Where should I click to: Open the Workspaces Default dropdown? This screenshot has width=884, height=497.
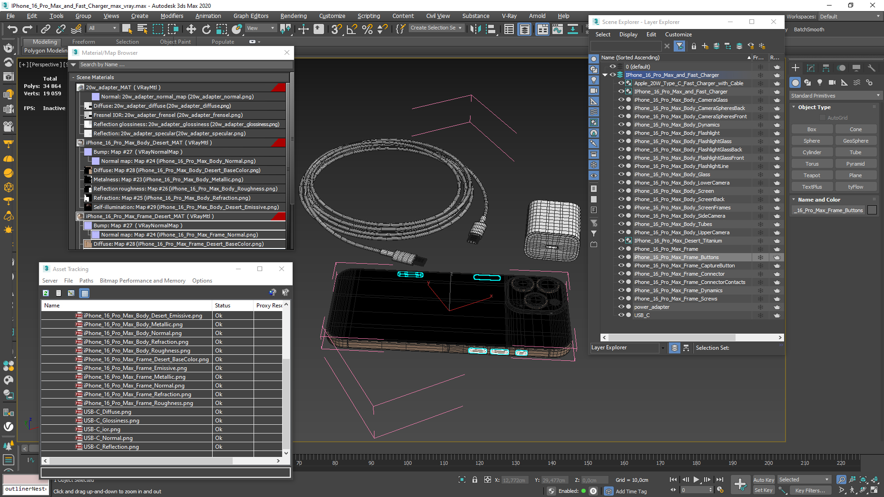coord(850,17)
